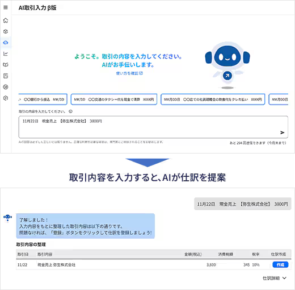
Task: Click the remaining sends counter text
Action: click(x=258, y=143)
